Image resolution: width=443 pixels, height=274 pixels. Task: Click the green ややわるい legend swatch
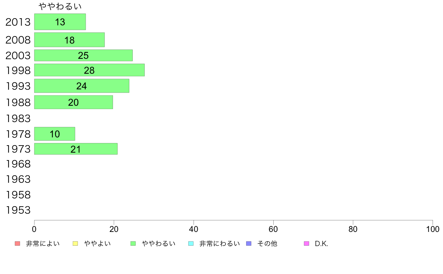point(133,243)
